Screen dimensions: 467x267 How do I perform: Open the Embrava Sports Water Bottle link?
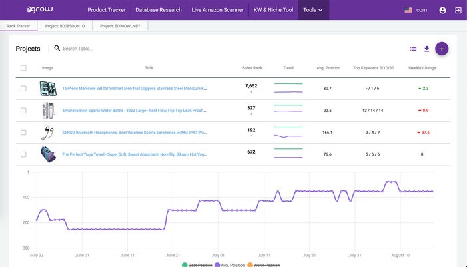135,111
